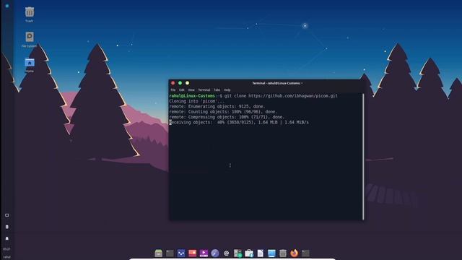Click the display icon in left panel
This screenshot has height=260, width=462.
7,215
